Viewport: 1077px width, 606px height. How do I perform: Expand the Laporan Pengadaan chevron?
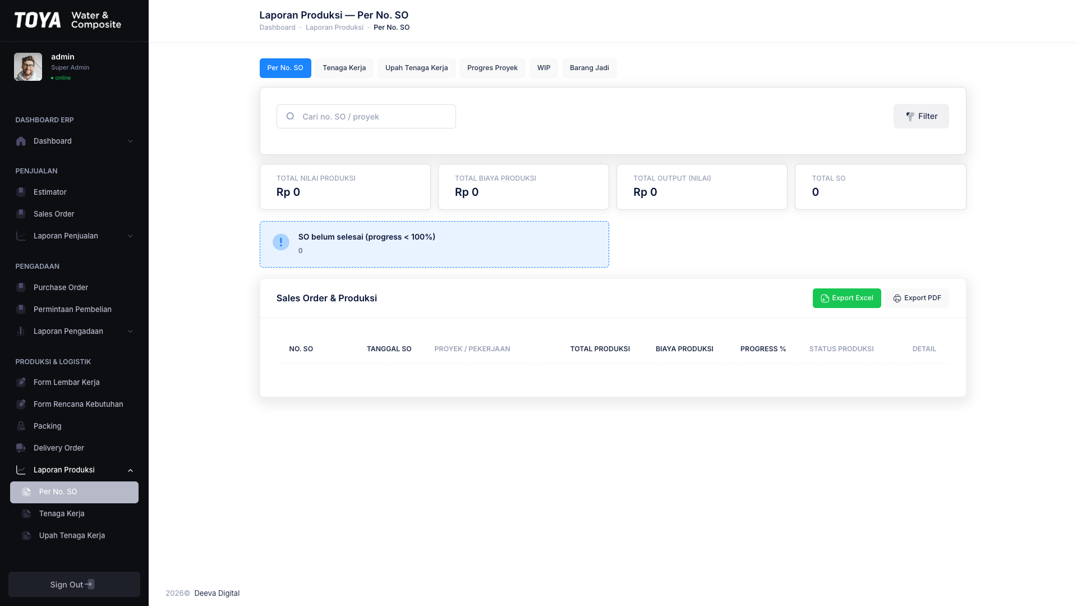tap(130, 331)
